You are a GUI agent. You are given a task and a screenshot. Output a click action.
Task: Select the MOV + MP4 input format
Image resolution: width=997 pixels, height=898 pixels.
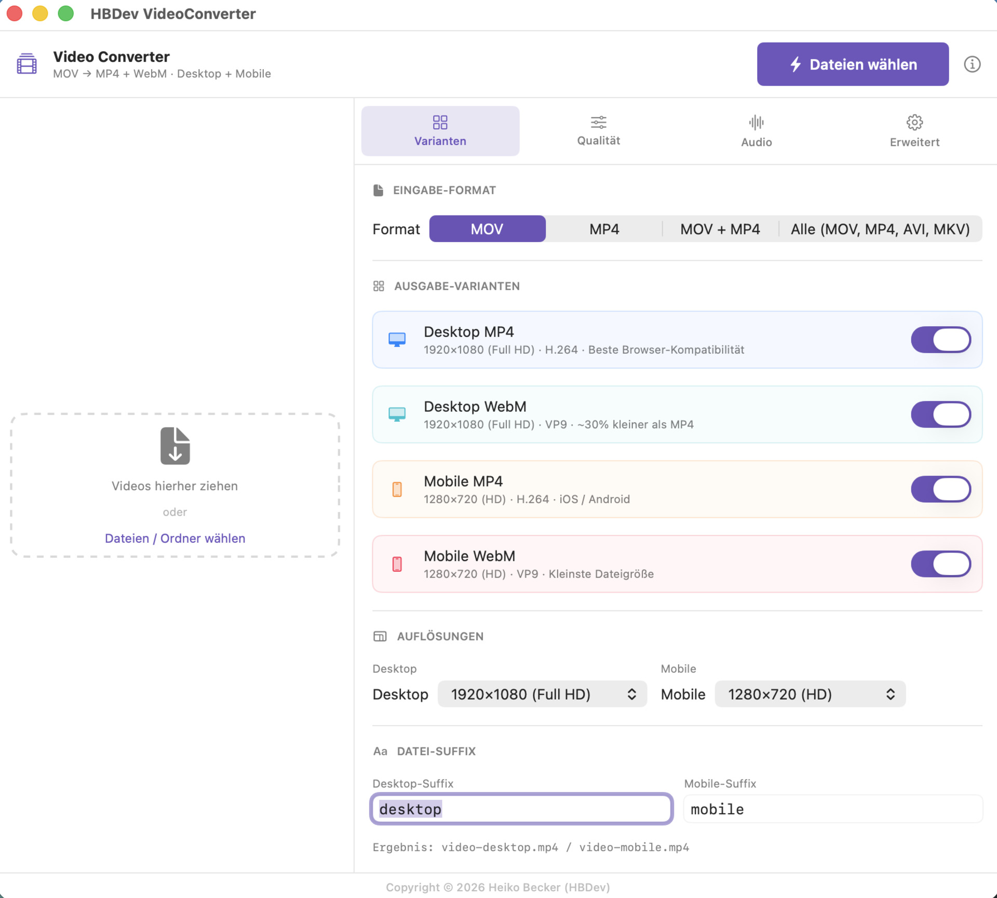[x=720, y=229]
